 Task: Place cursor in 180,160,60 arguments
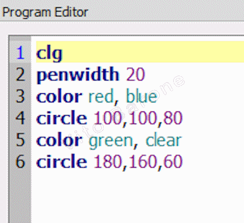point(138,162)
